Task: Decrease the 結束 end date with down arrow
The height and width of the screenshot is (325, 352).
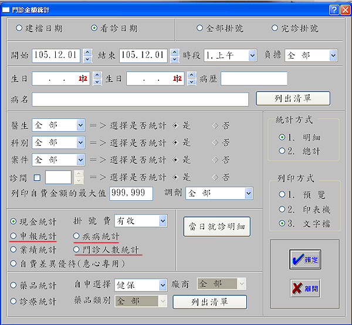Action: 174,59
